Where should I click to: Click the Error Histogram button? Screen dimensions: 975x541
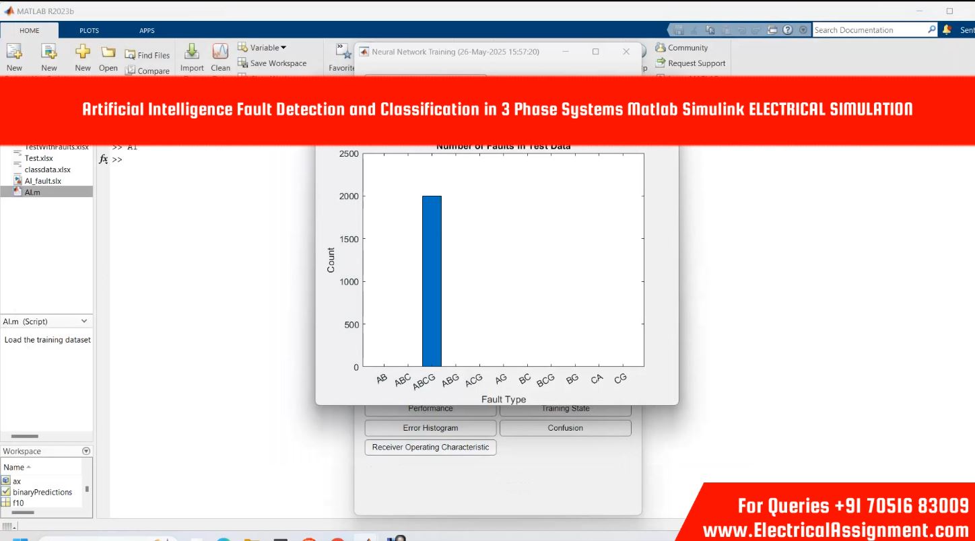tap(430, 428)
